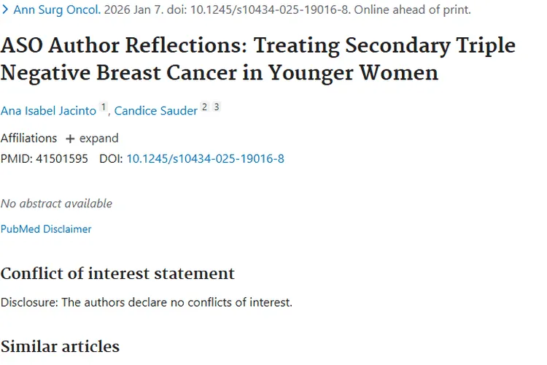Click the authors' Disclosure sentence
Screen dimensions: 547x365
click(x=146, y=301)
